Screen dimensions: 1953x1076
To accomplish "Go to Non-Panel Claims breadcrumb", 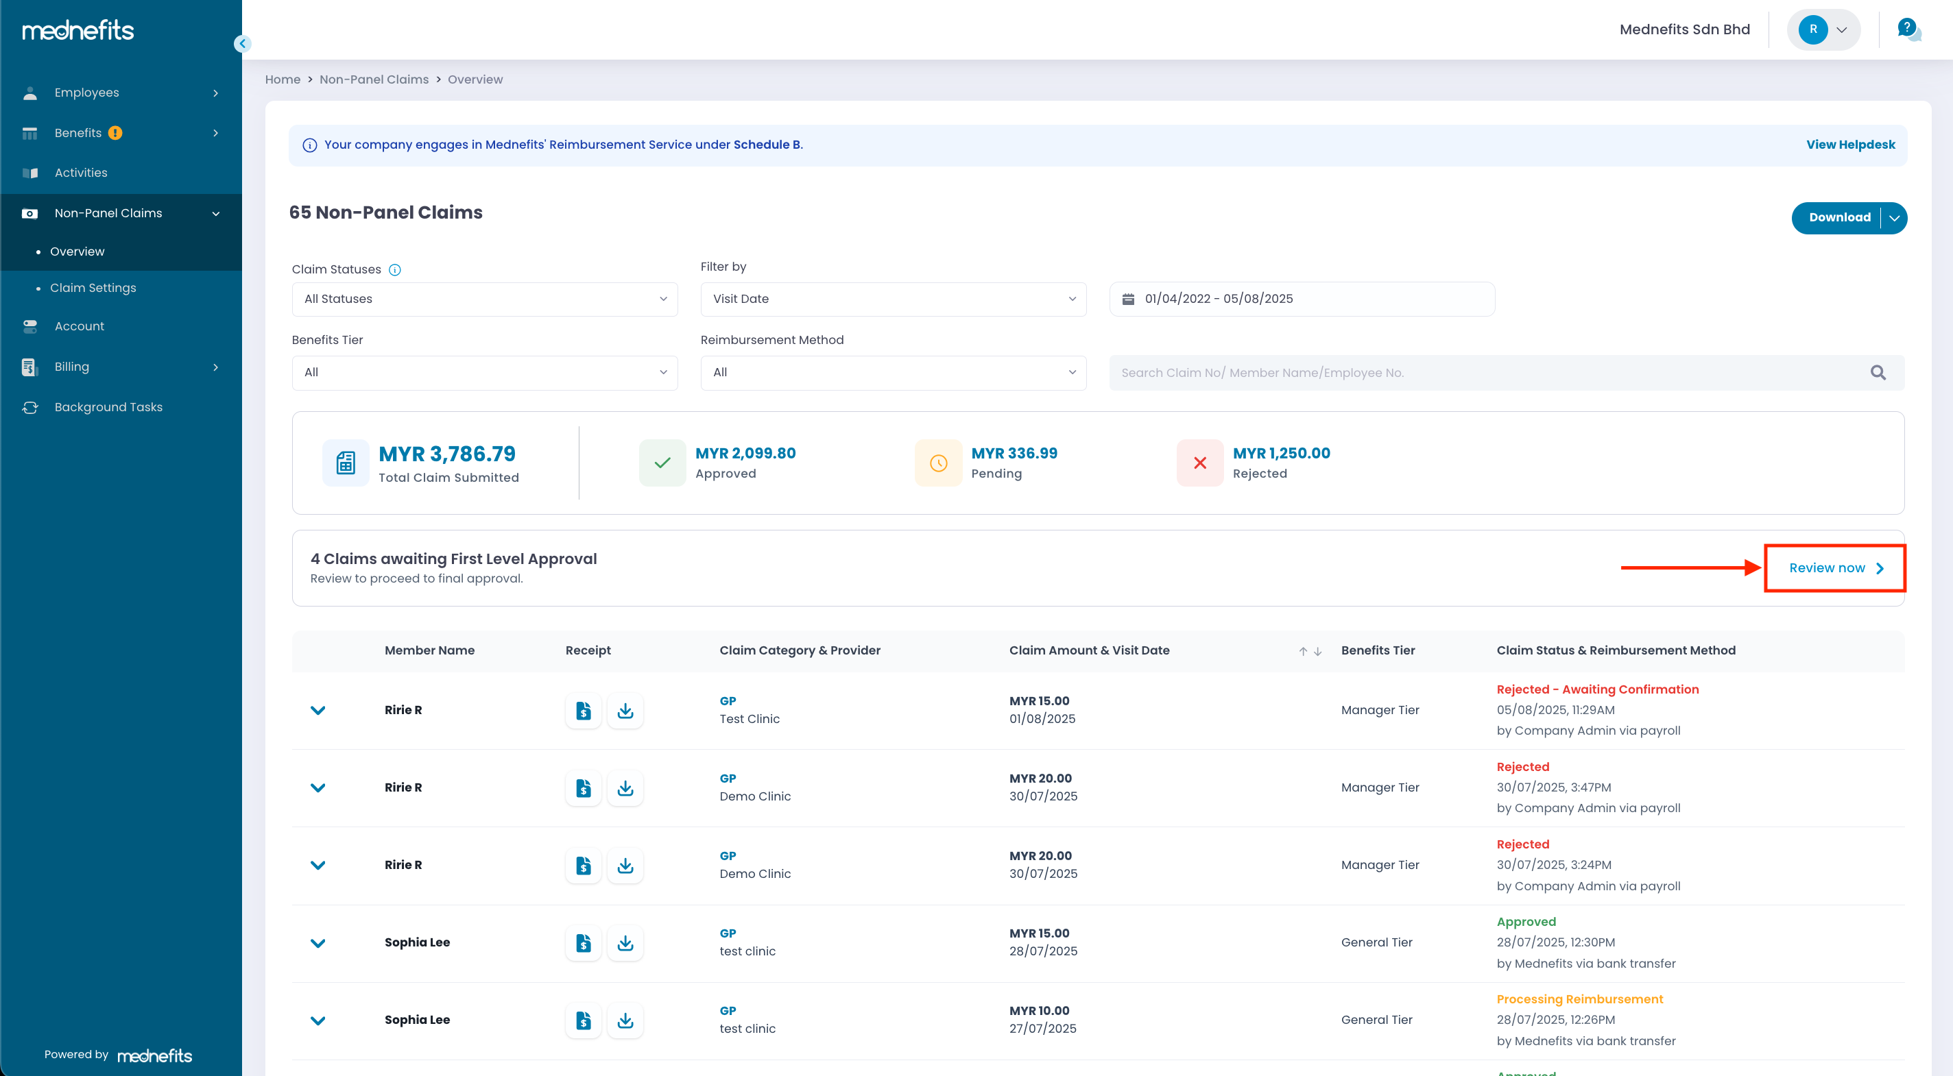I will 374,80.
